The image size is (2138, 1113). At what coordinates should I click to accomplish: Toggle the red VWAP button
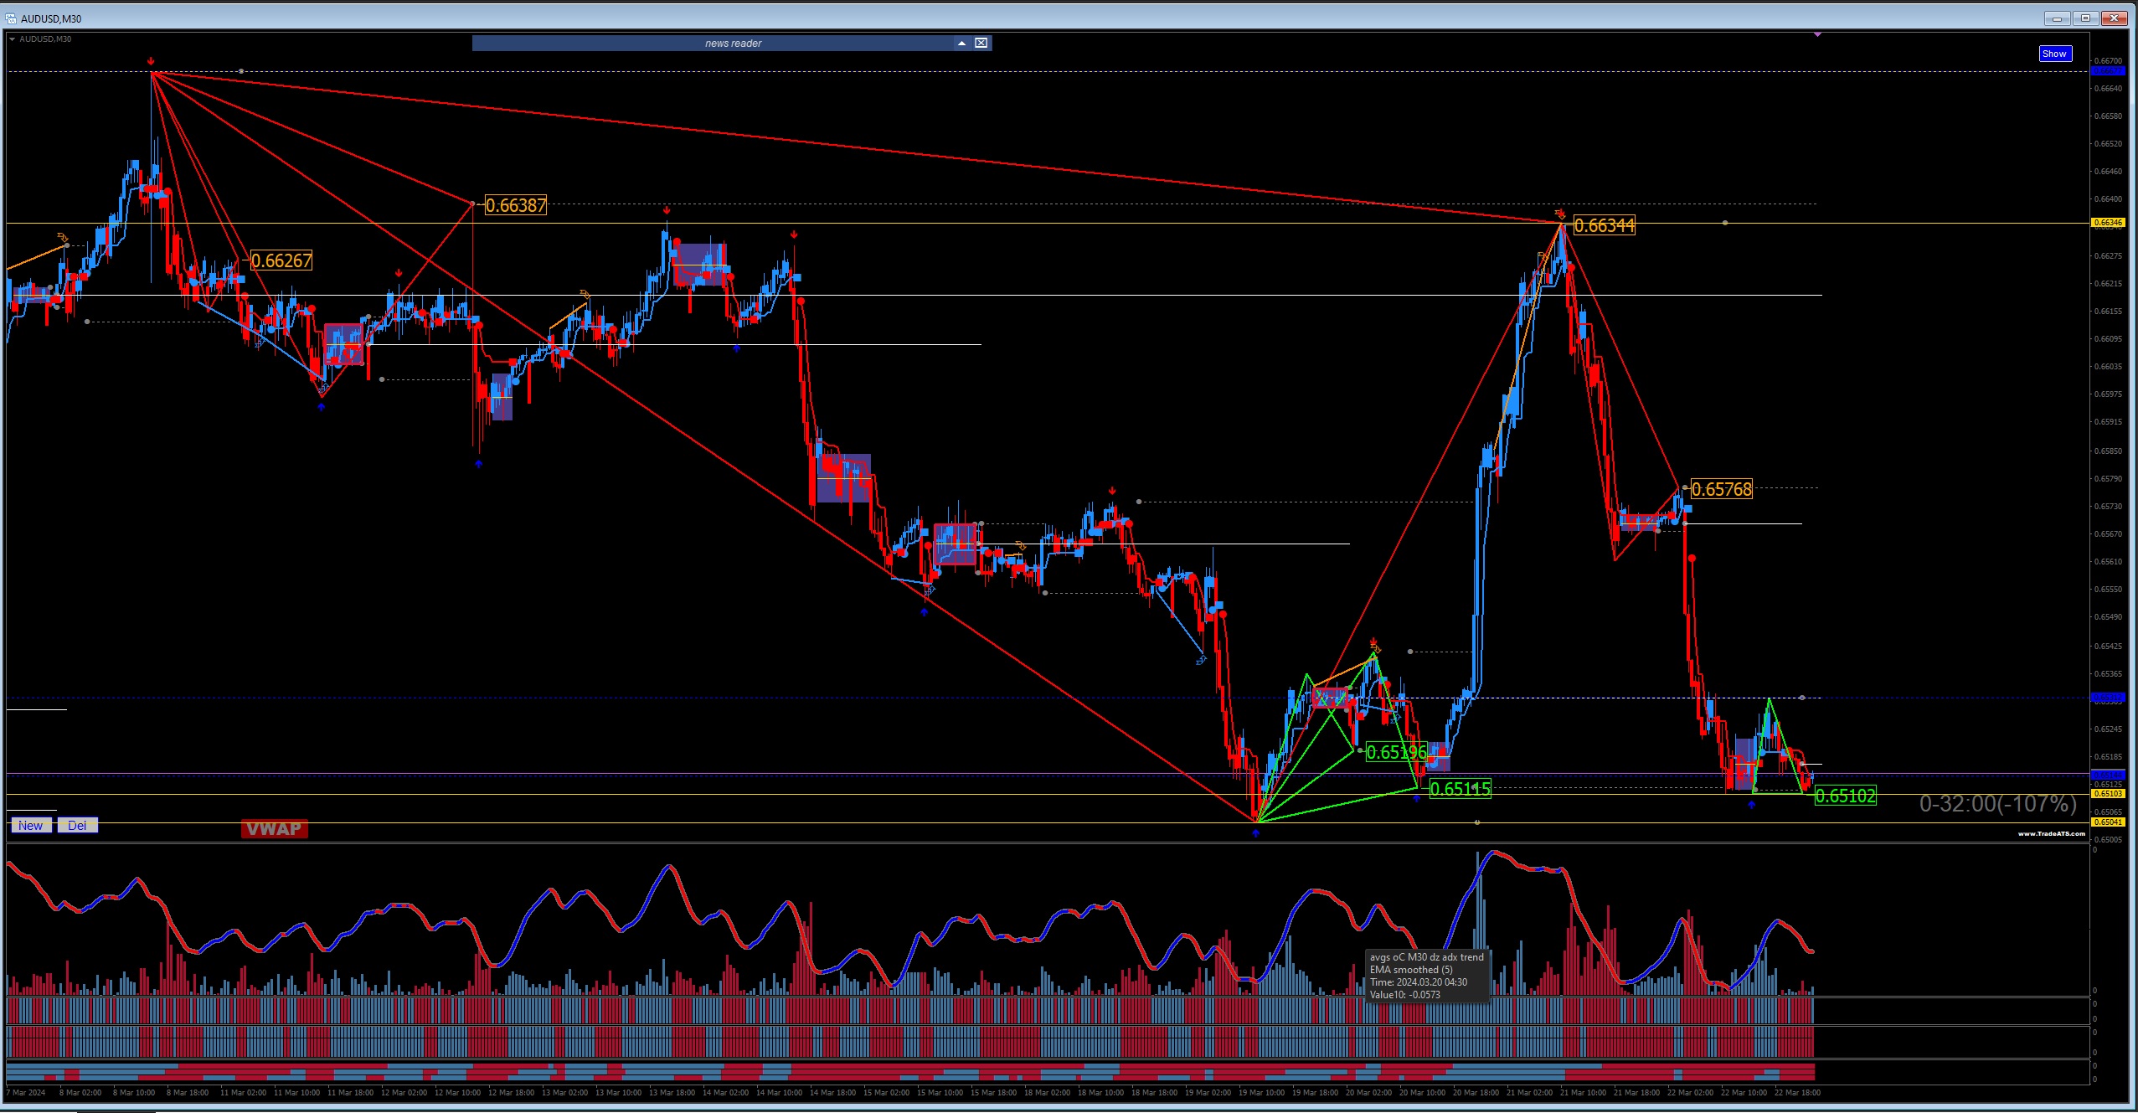(274, 828)
